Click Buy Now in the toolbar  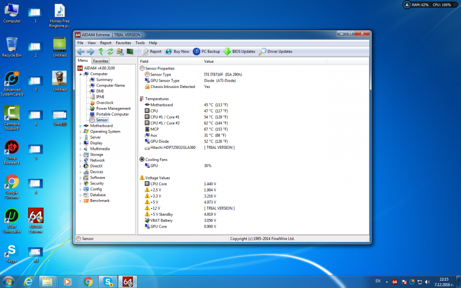coord(177,52)
